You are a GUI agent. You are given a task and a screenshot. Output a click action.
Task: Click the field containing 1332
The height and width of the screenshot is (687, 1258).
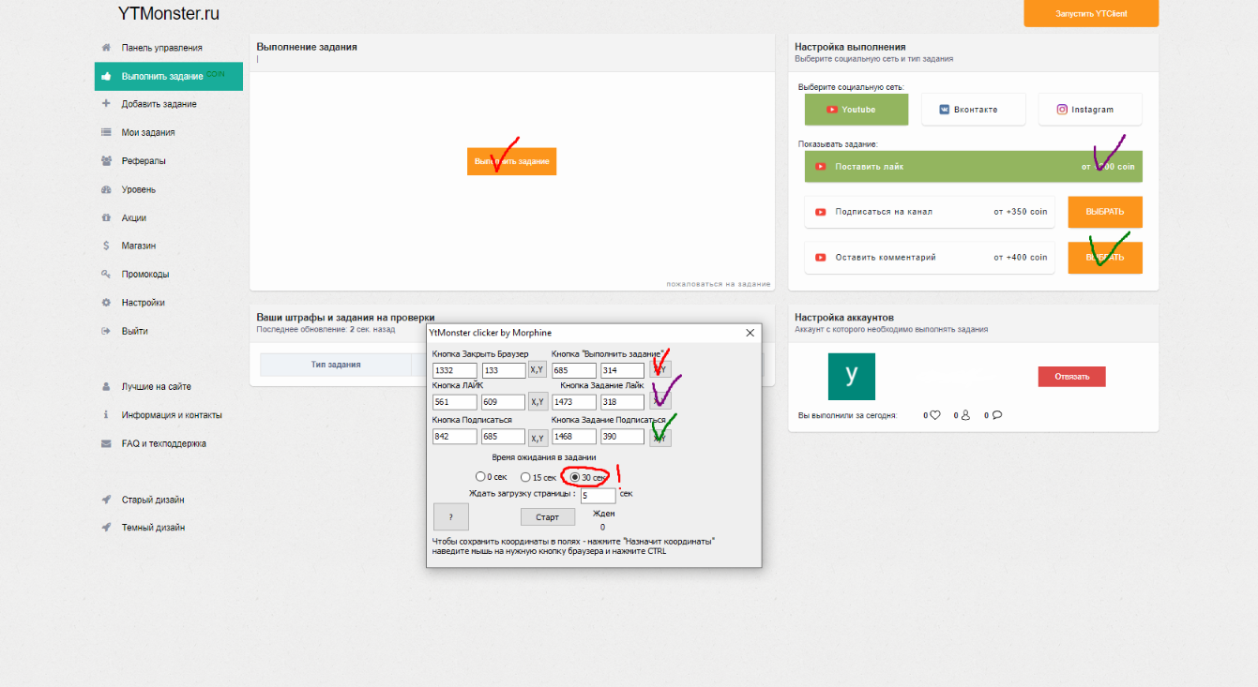pyautogui.click(x=455, y=370)
